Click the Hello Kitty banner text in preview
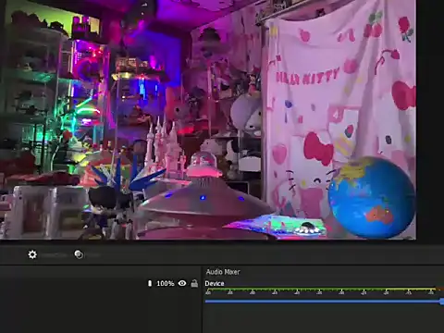Screen dimensions: 444x333 307,76
